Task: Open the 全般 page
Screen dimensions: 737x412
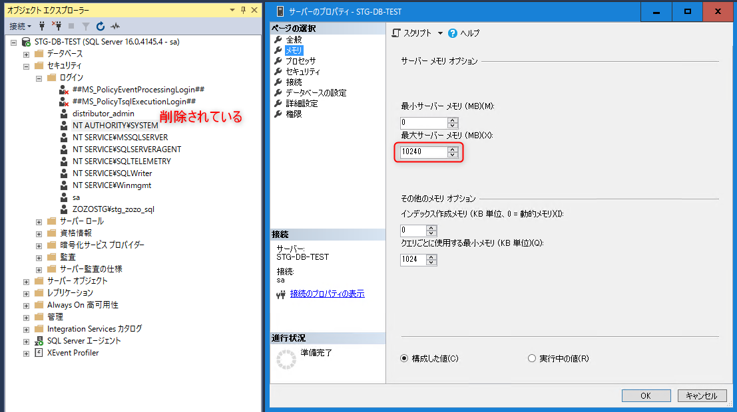Action: [294, 40]
